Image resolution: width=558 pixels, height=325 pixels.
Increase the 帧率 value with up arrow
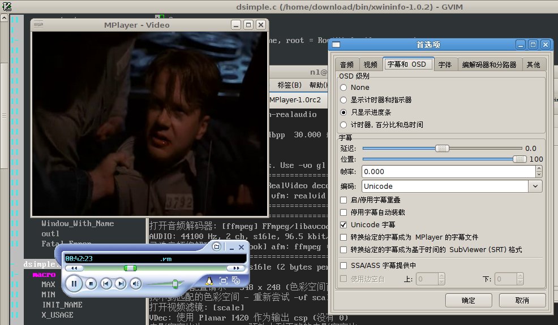pos(539,168)
